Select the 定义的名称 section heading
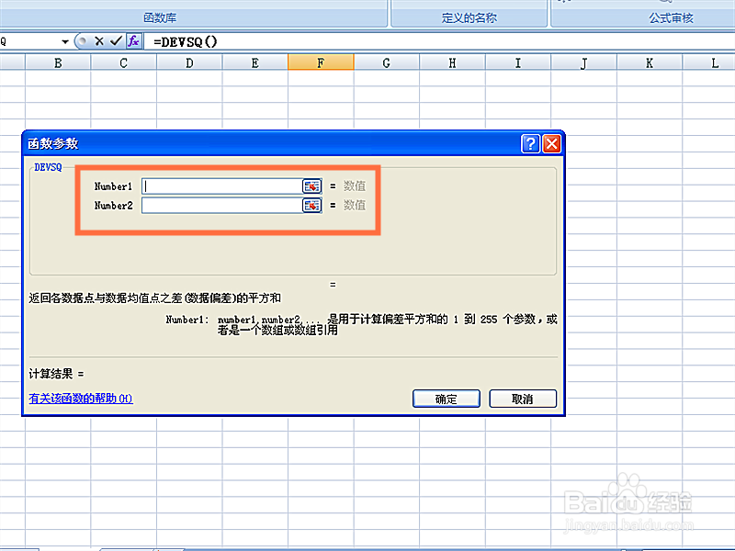 click(469, 16)
